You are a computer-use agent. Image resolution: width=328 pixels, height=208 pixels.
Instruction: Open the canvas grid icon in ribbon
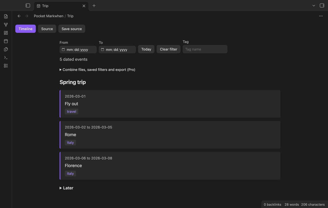point(6,33)
